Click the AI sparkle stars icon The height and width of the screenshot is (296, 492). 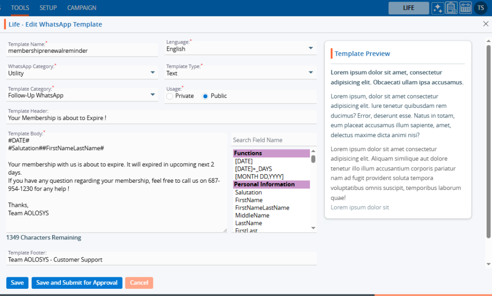pyautogui.click(x=437, y=8)
